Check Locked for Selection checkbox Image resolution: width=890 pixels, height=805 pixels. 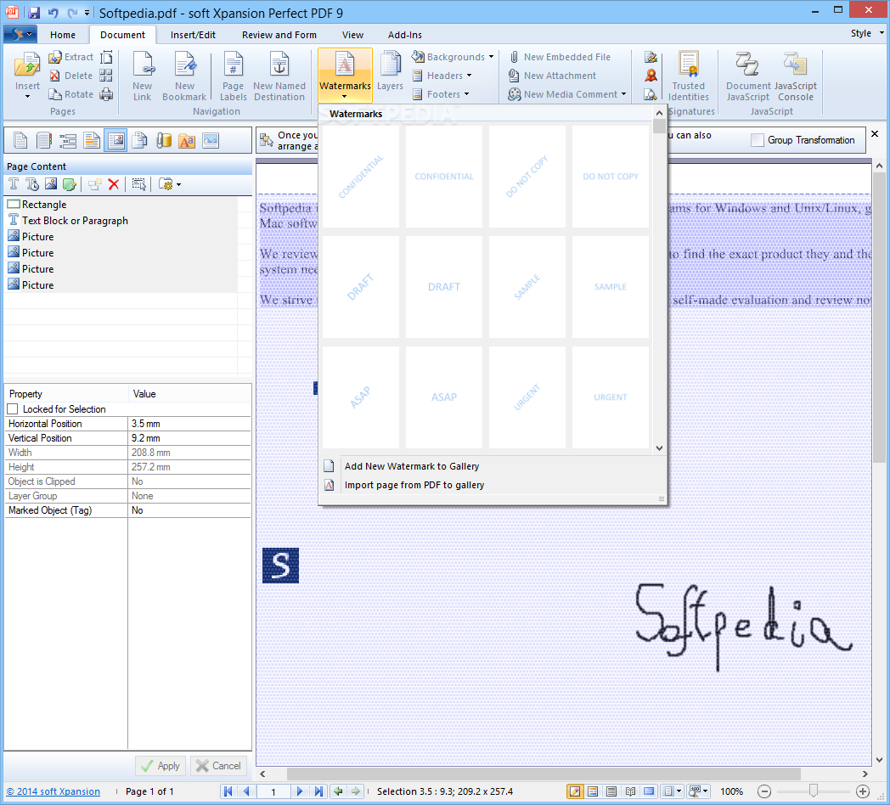coord(13,408)
